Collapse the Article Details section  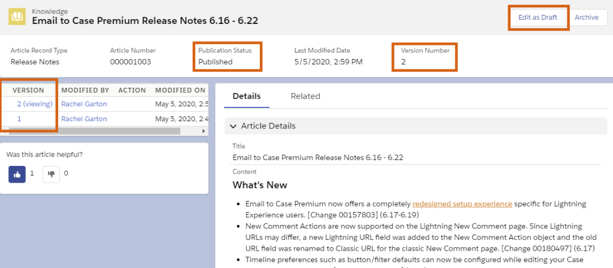point(233,126)
